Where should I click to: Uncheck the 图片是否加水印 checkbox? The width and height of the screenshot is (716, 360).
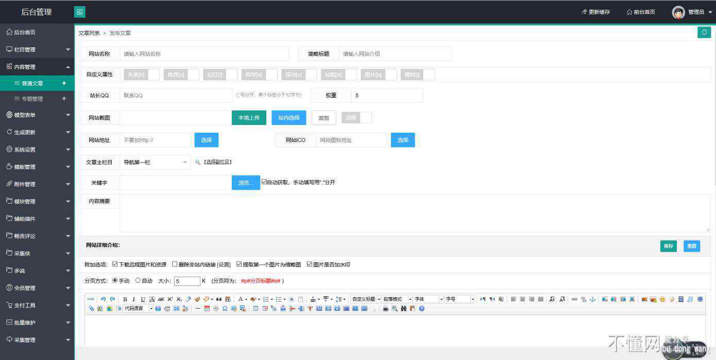pos(310,264)
